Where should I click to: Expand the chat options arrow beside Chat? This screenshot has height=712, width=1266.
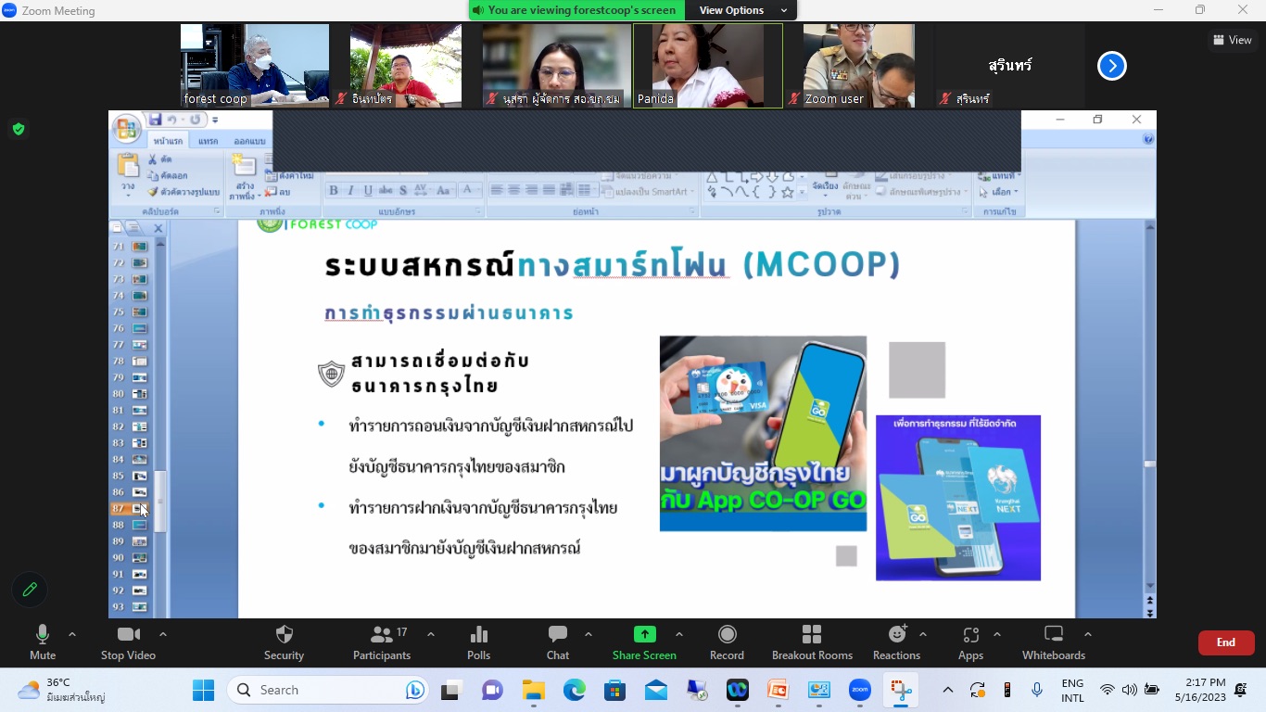point(589,635)
